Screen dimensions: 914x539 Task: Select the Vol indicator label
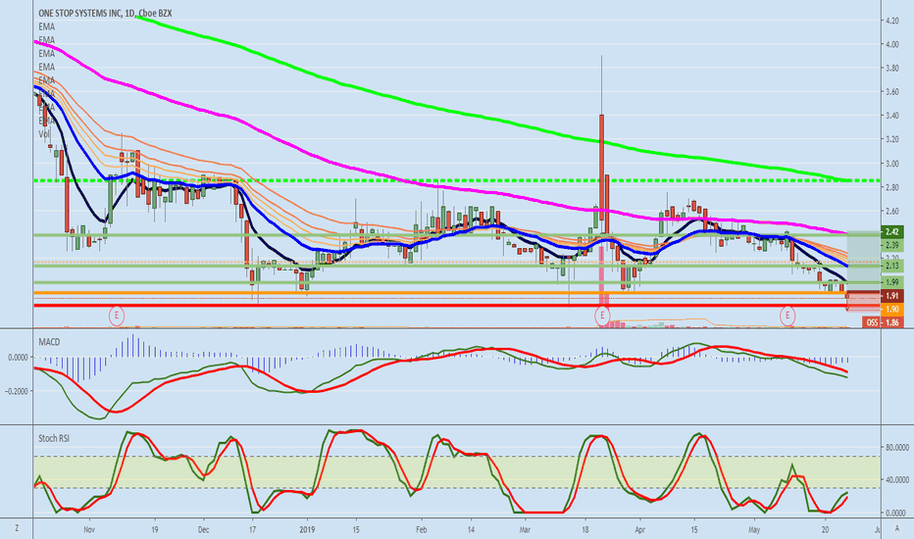point(44,134)
